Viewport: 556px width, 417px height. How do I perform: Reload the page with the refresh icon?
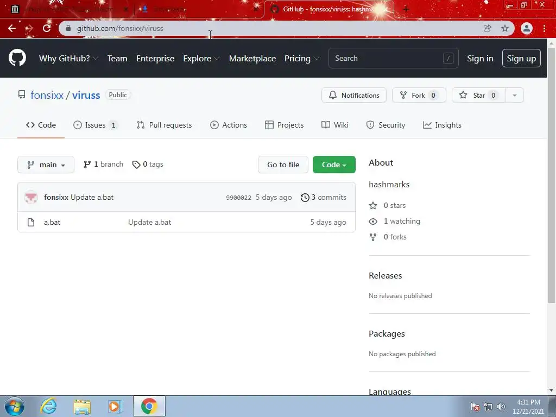[x=47, y=28]
